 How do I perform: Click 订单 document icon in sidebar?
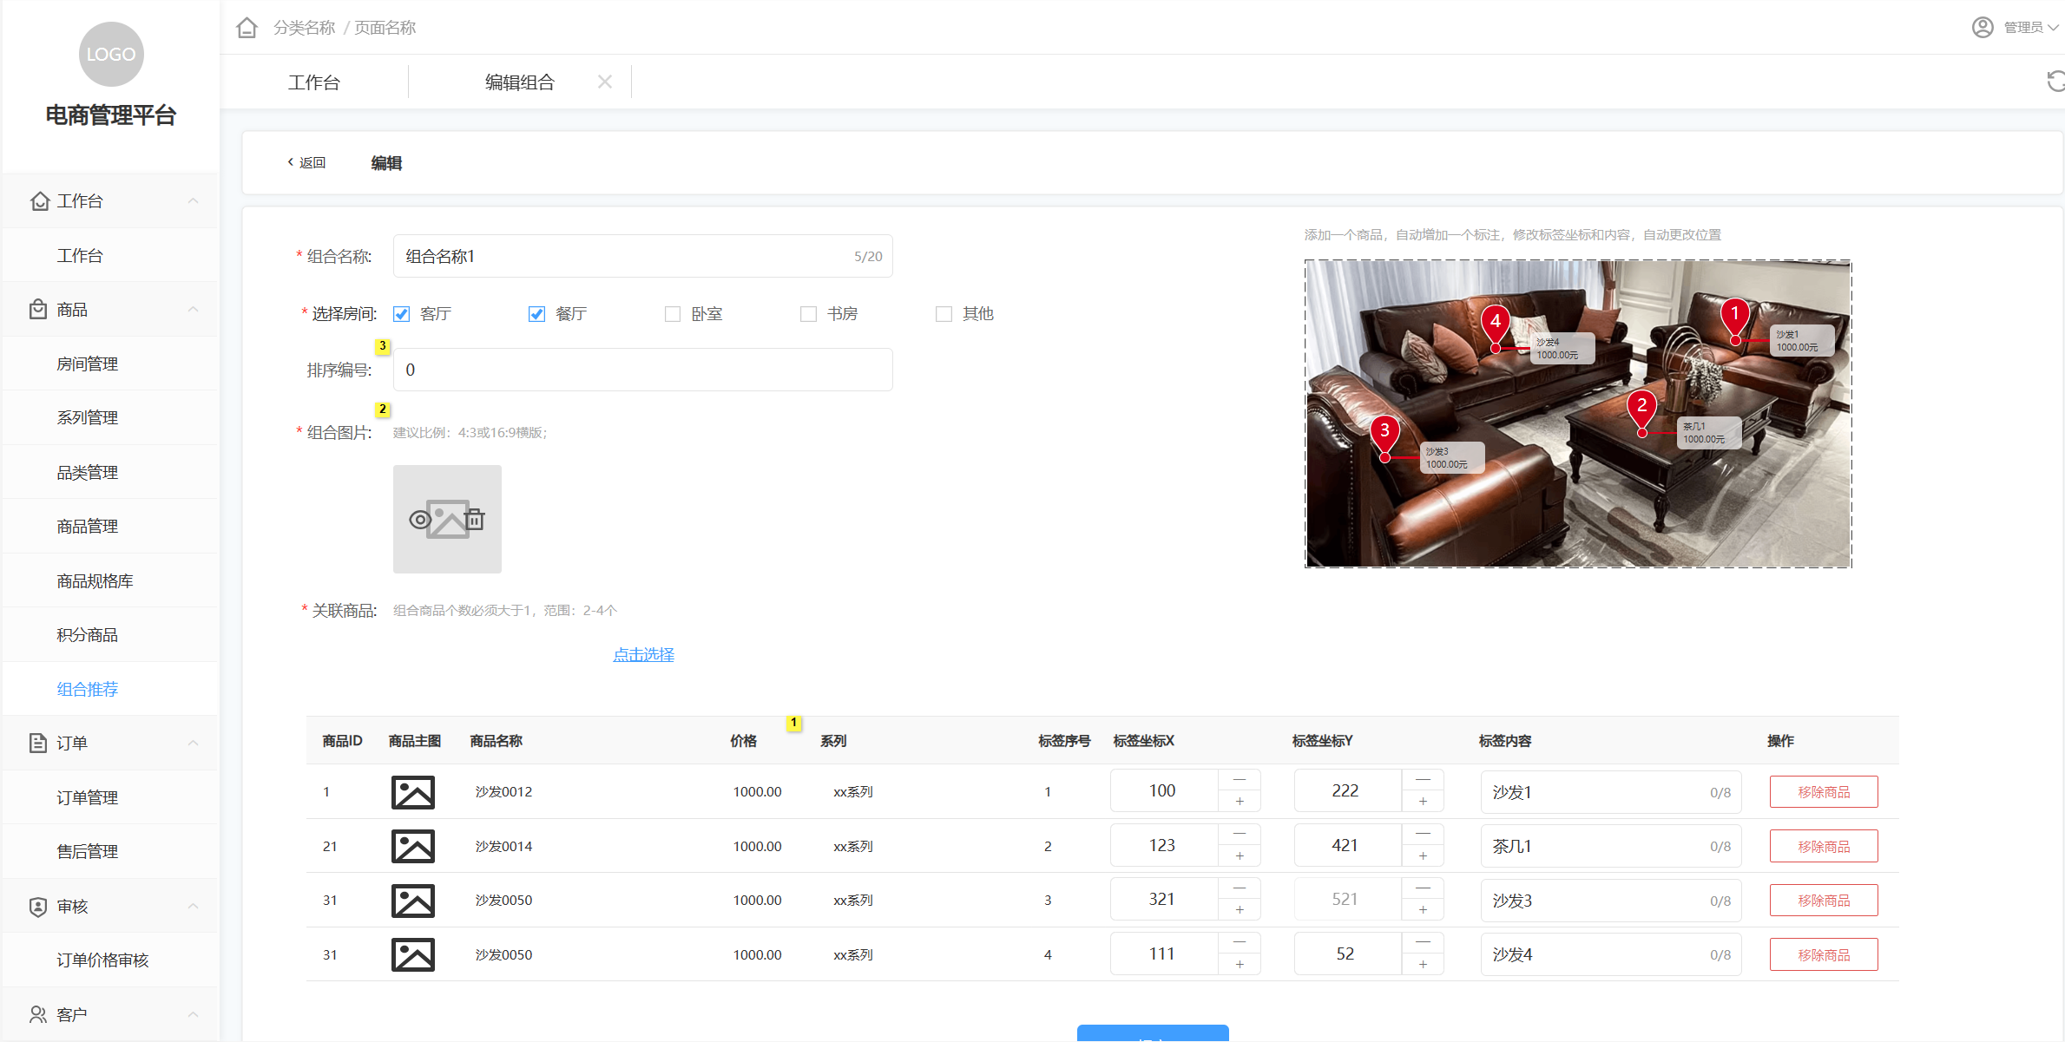38,743
